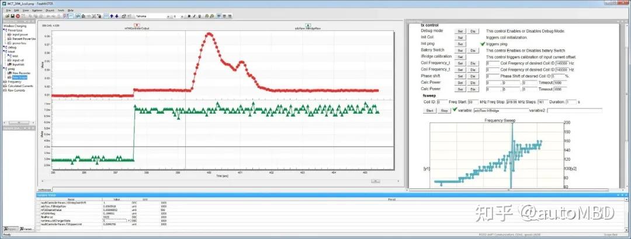
Task: Toggle italic text formatting
Action: point(194,16)
